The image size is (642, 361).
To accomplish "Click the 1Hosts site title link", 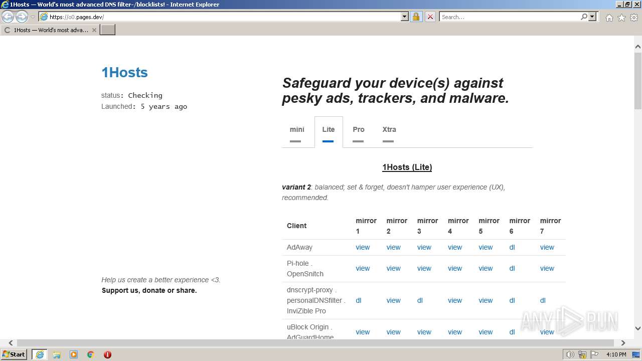I will click(x=124, y=72).
